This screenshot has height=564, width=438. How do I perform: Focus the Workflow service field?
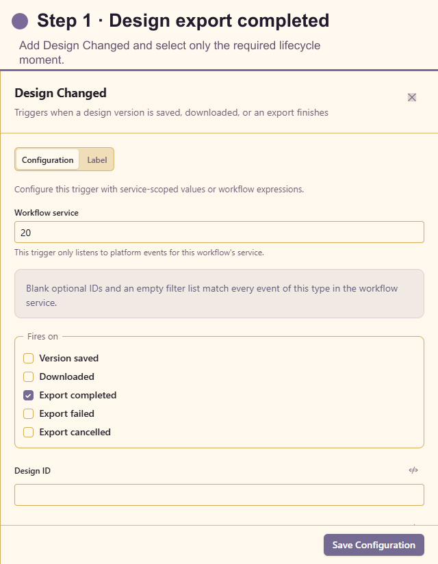[x=220, y=232]
